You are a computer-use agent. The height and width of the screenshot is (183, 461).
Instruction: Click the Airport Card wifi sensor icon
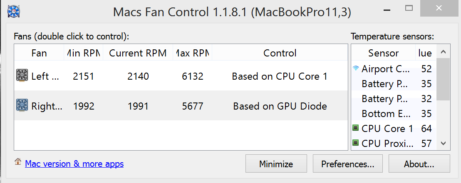(356, 68)
